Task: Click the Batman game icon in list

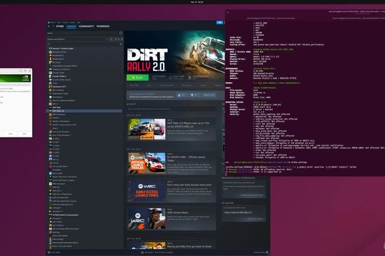Action: click(50, 49)
